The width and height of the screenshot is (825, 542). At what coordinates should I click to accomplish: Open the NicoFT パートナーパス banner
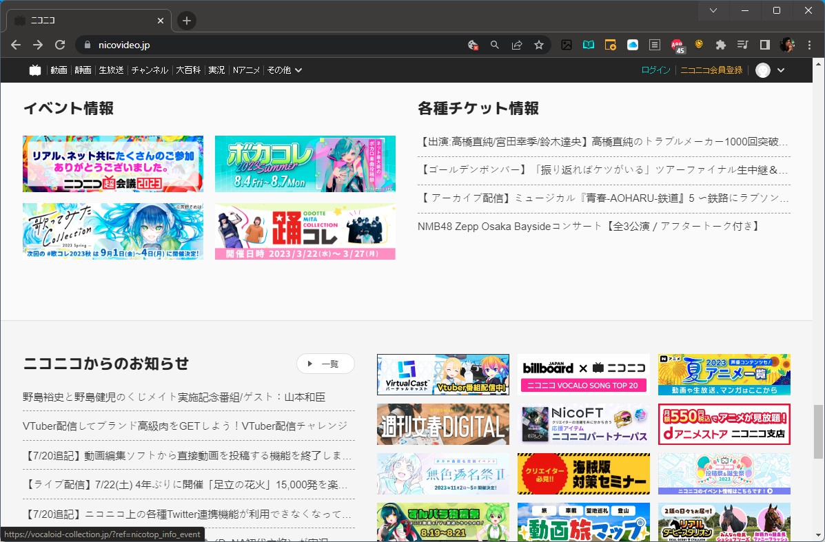click(584, 424)
